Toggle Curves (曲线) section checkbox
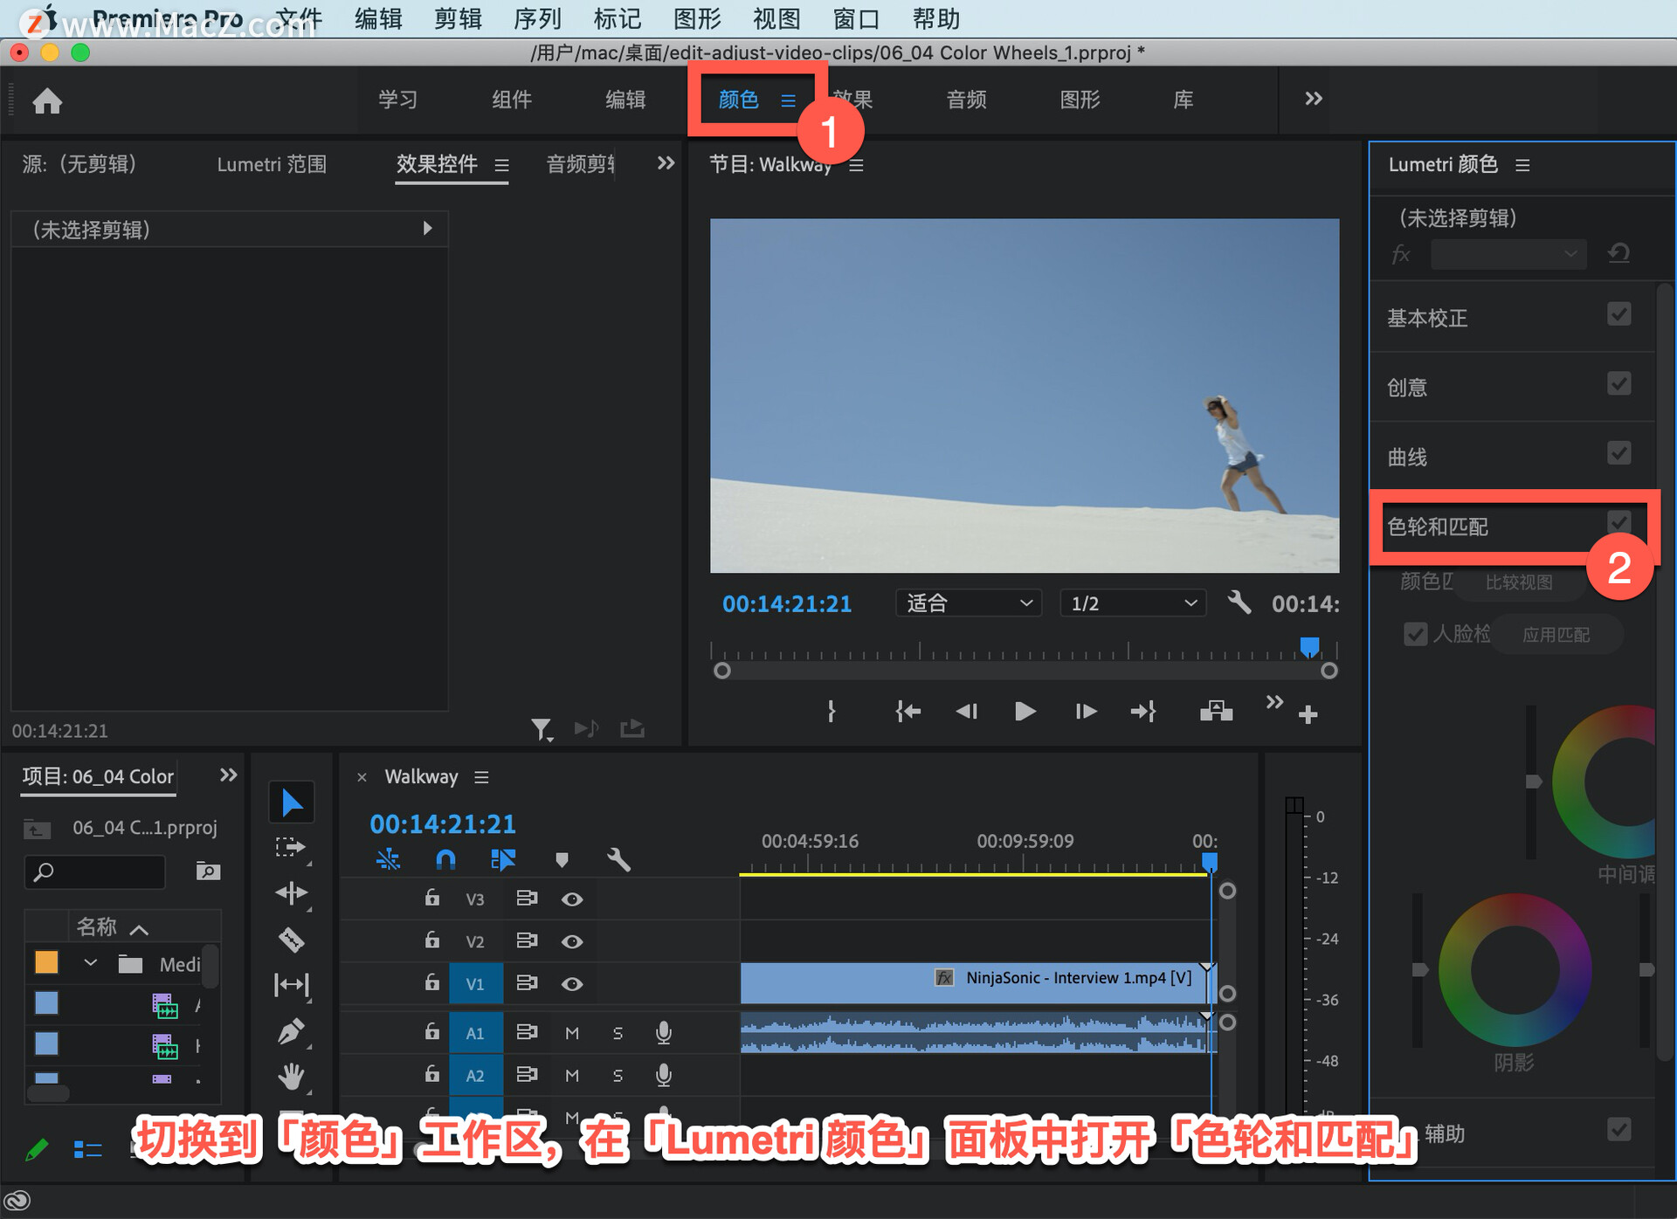This screenshot has height=1219, width=1677. [1619, 453]
